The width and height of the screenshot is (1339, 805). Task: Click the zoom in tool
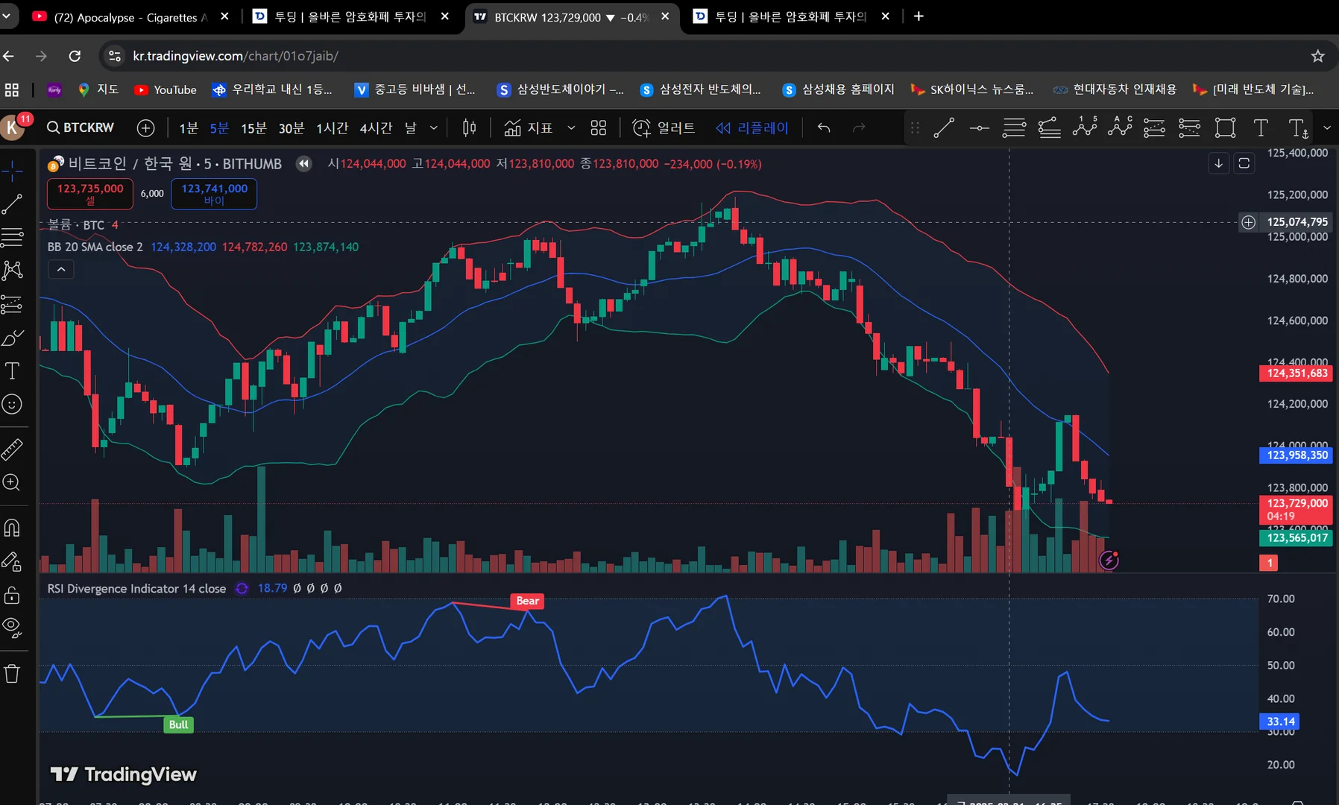coord(12,483)
